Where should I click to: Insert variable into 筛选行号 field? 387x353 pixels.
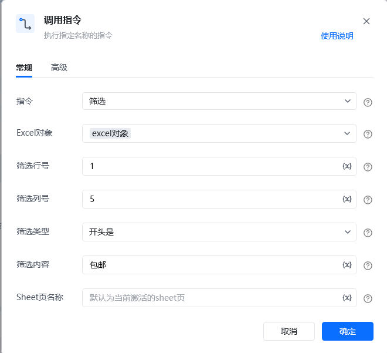(347, 166)
